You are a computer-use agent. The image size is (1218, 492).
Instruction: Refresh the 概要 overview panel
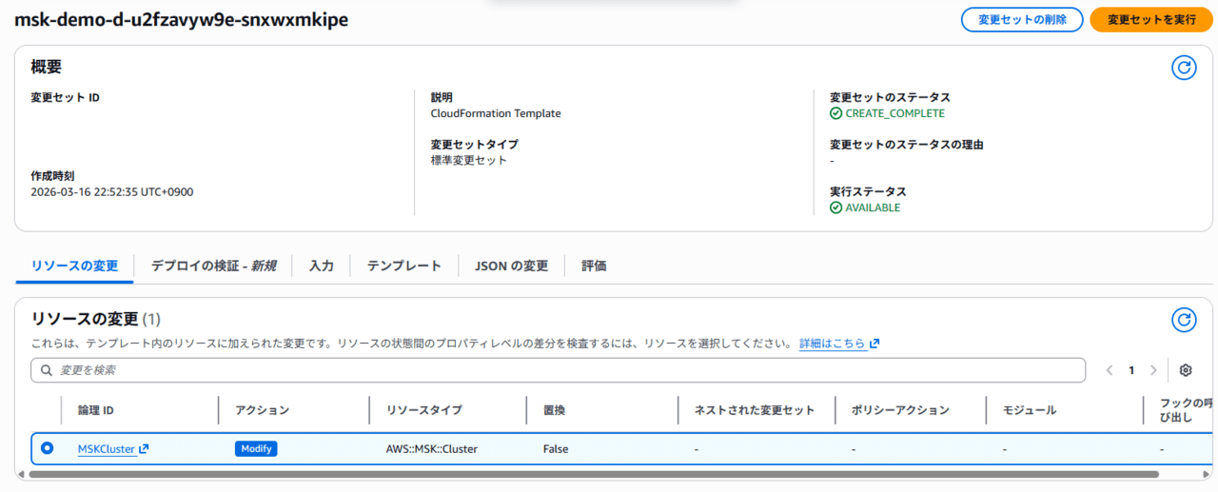click(1183, 68)
